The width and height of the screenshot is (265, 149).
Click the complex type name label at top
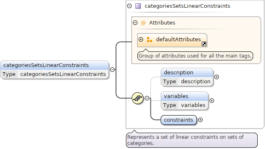(188, 6)
